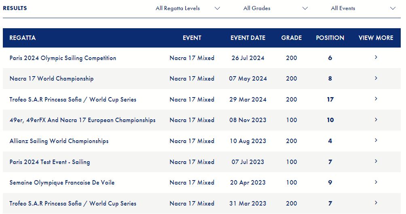Open Nacra 17 World Championship regatta name
Image resolution: width=406 pixels, height=214 pixels.
point(51,79)
